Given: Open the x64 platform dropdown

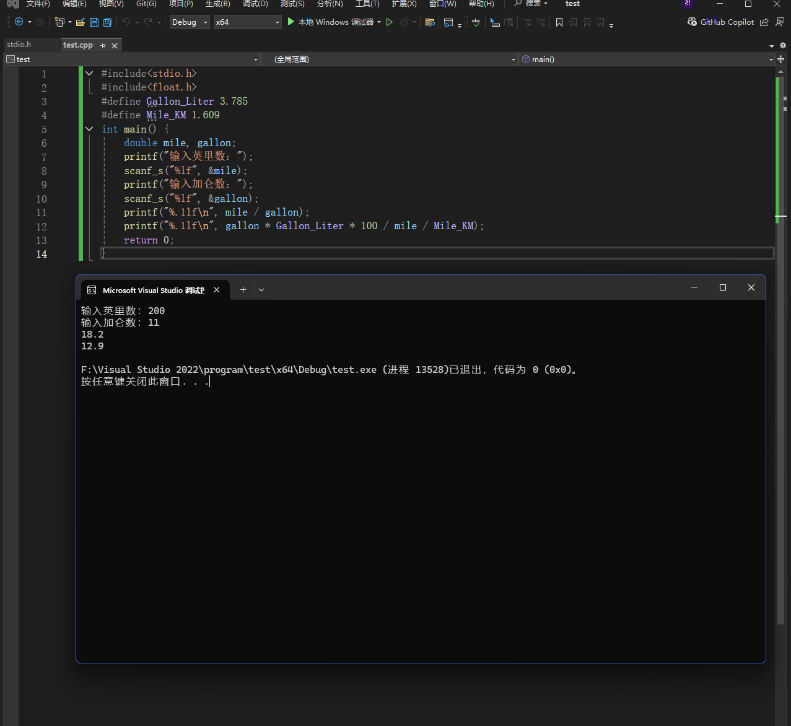Looking at the screenshot, I should (248, 22).
